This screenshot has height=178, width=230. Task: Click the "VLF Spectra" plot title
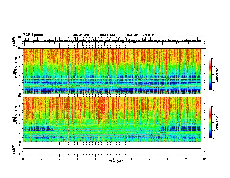click(x=33, y=35)
